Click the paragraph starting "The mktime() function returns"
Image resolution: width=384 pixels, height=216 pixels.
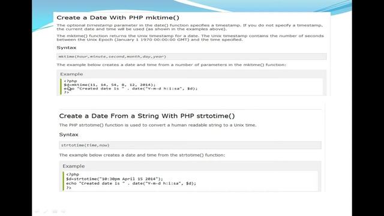pos(190,38)
